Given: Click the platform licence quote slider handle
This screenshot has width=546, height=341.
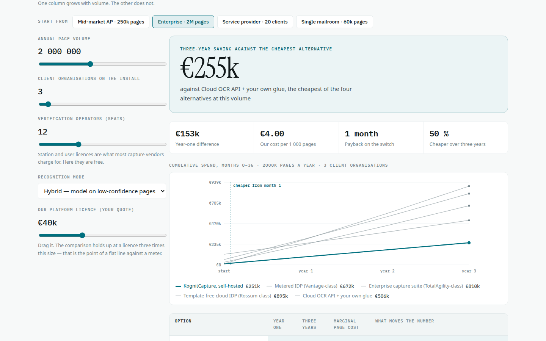Looking at the screenshot, I should coord(82,235).
